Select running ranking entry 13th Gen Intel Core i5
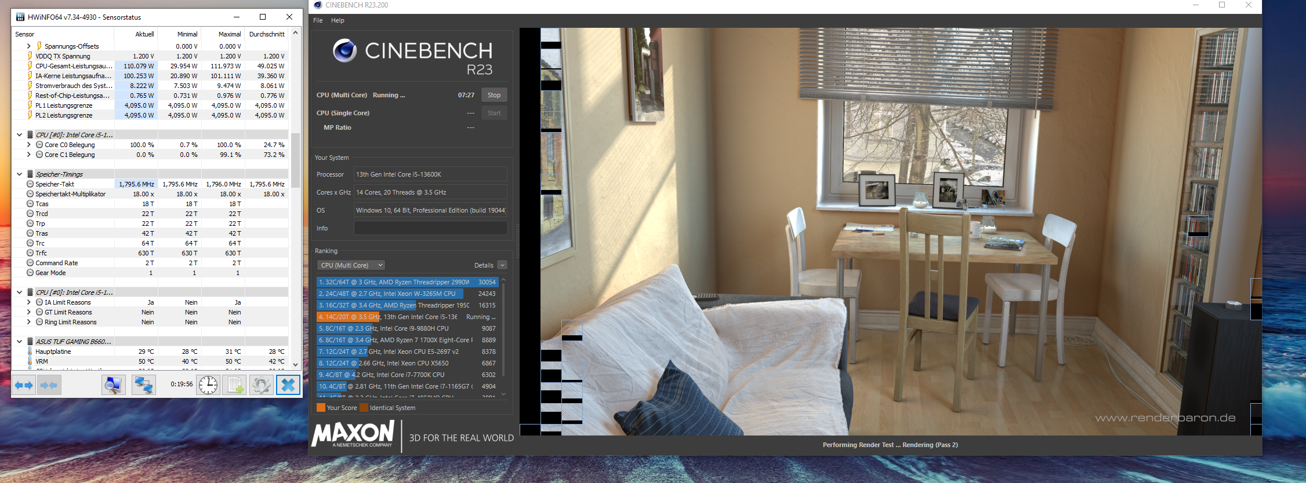 click(x=407, y=317)
